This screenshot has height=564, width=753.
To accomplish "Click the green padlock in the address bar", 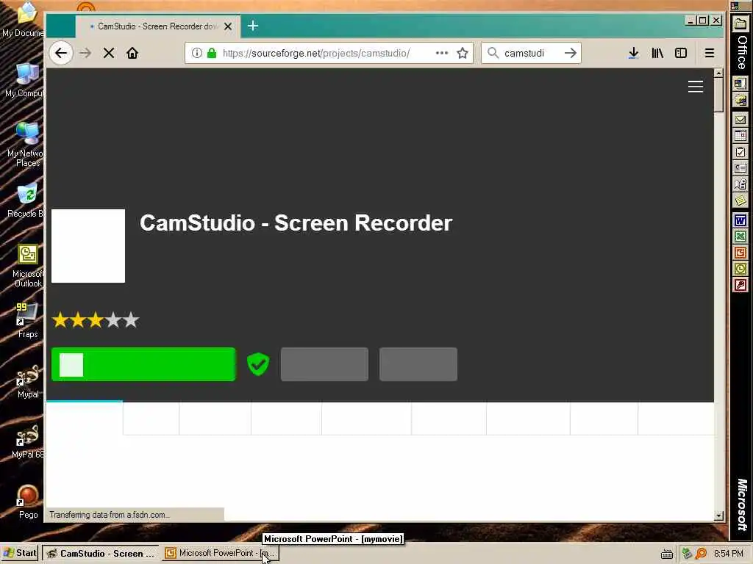I will tap(212, 53).
